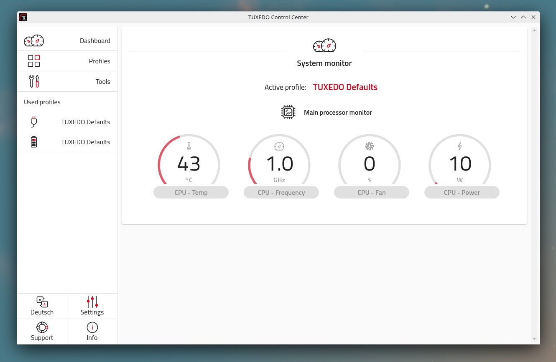
Task: Open the Support page
Action: click(x=42, y=332)
